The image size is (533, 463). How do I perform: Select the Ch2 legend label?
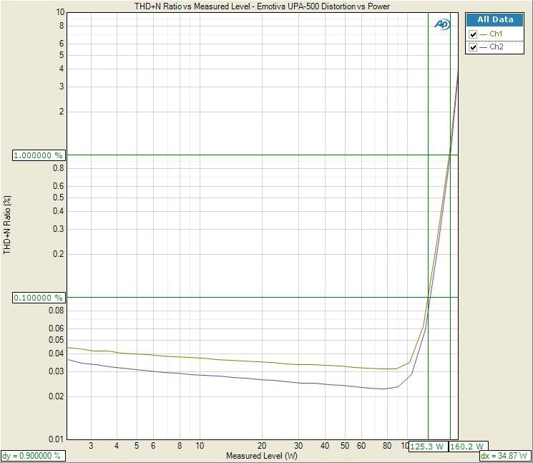pos(495,47)
